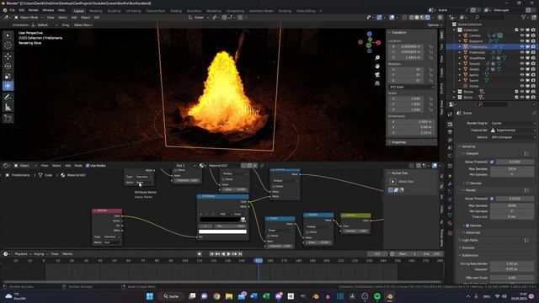Open the Keying popover in timeline
The image size is (539, 303).
click(40, 254)
